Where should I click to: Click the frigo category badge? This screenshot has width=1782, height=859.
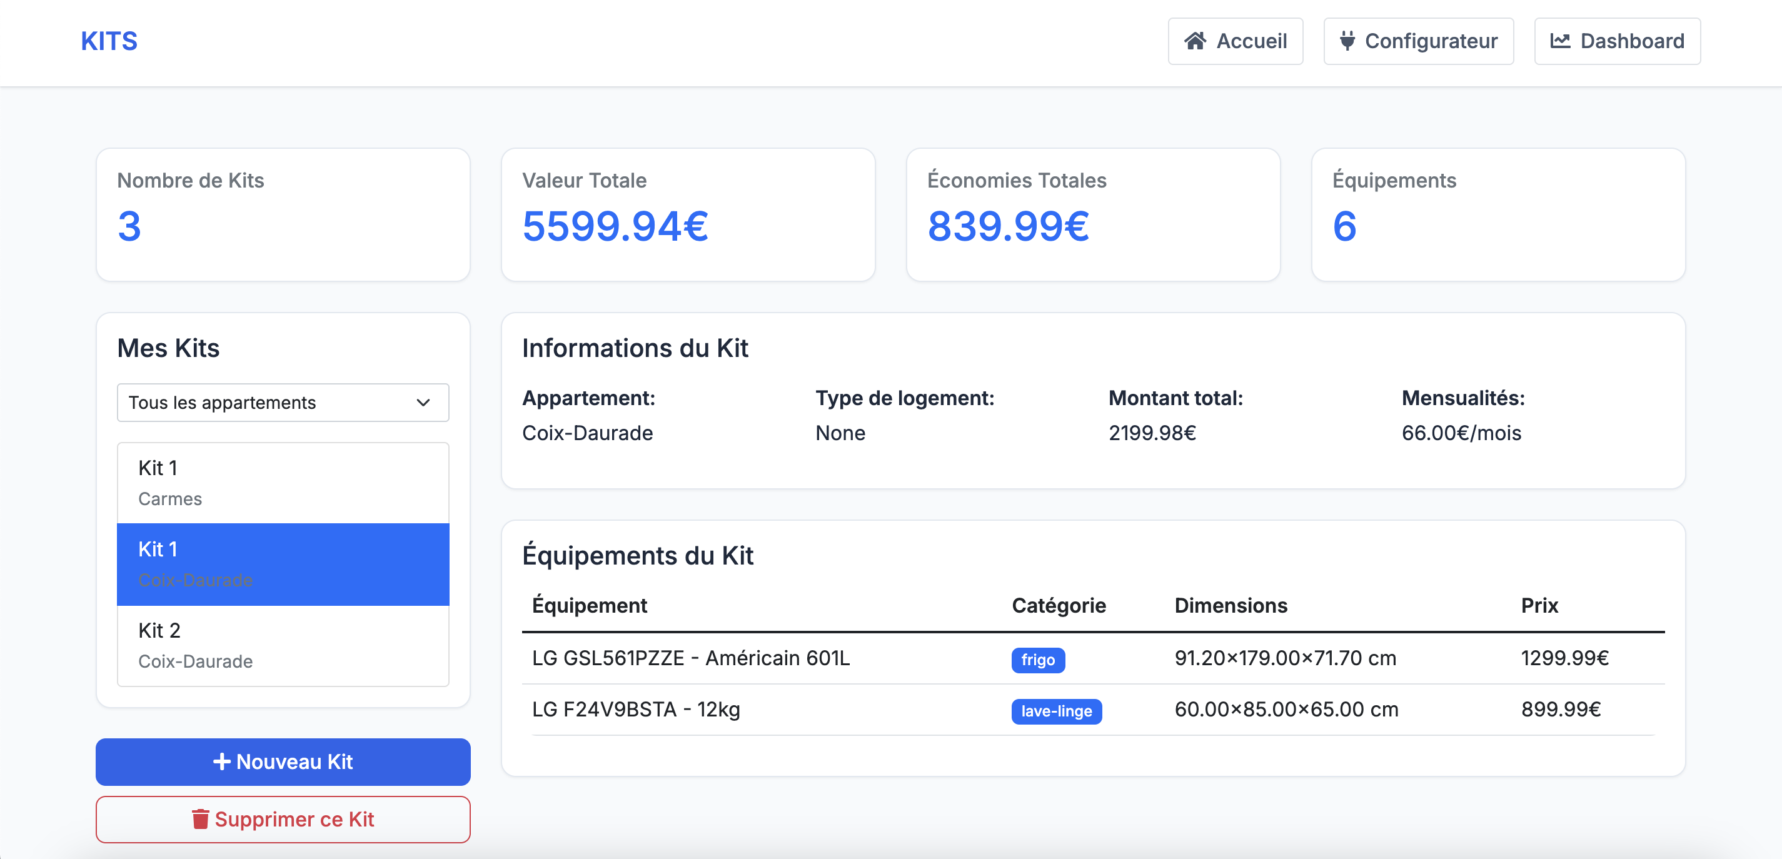[x=1037, y=660]
